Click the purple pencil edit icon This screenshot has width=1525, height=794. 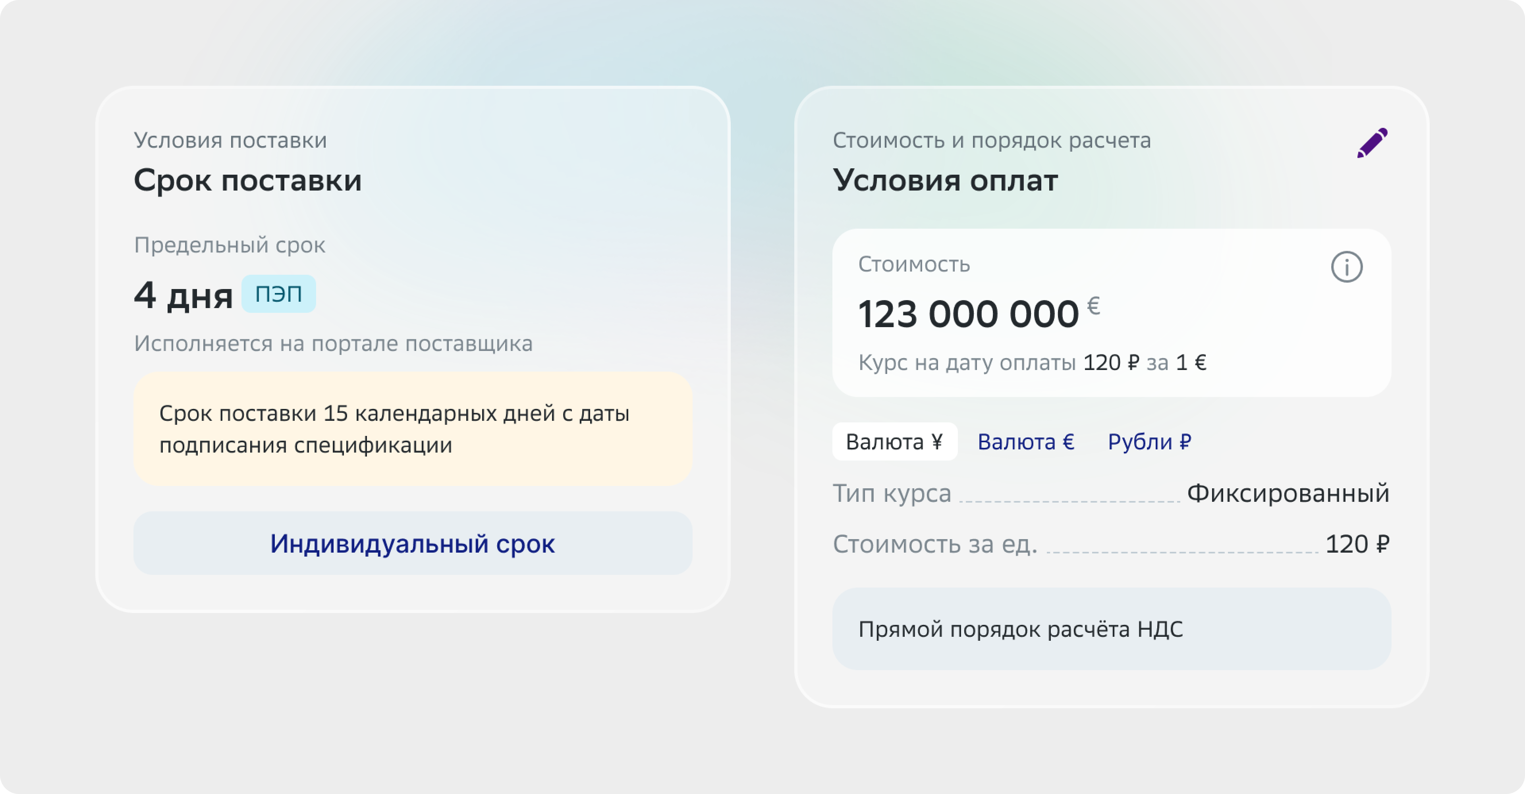[x=1372, y=143]
